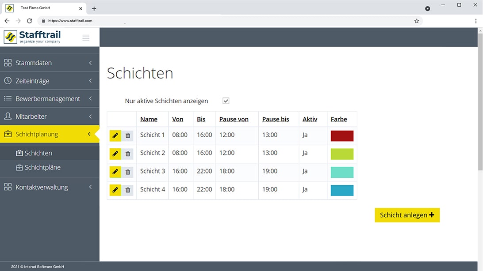Click the blue swatch of Schicht 4
The width and height of the screenshot is (483, 271).
[x=342, y=190]
